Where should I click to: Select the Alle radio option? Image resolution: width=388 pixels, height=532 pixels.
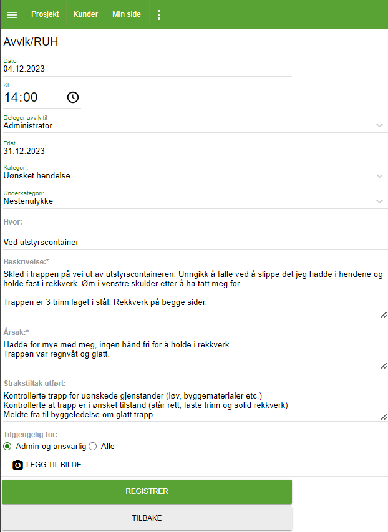(x=93, y=447)
